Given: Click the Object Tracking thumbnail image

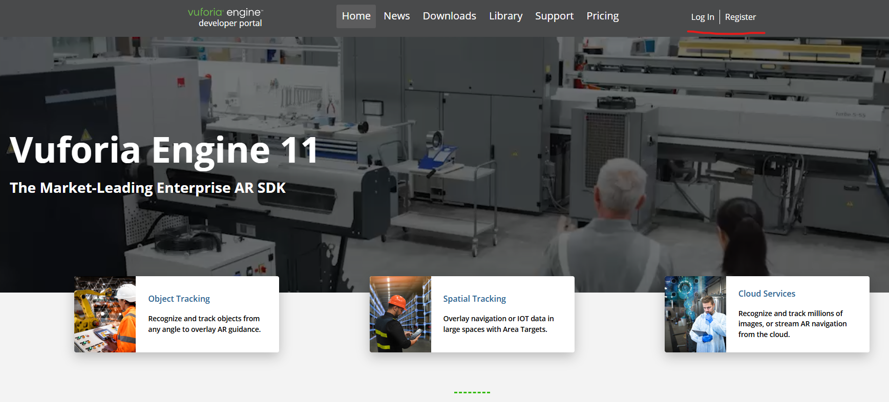Looking at the screenshot, I should (x=105, y=314).
